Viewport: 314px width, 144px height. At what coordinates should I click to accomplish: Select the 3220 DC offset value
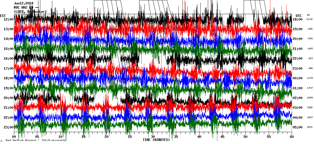[310, 108]
